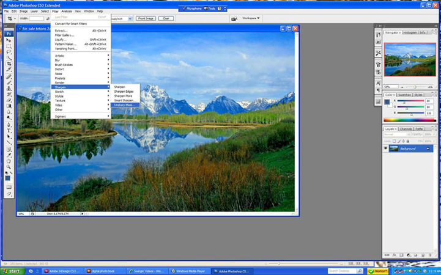Open Filter Gallery from the Filter menu
Viewport: 441px width, 275px height.
pos(64,35)
